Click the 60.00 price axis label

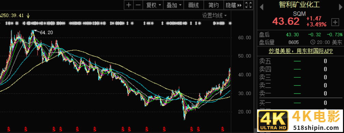coord(244,38)
